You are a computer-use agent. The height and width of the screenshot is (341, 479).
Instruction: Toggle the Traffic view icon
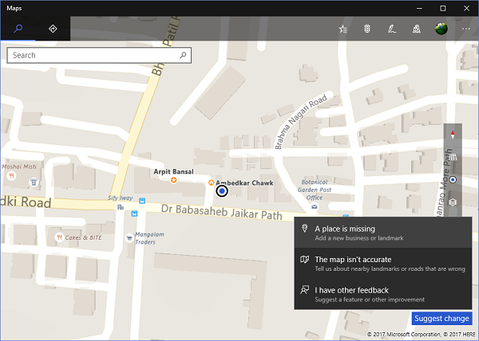368,29
